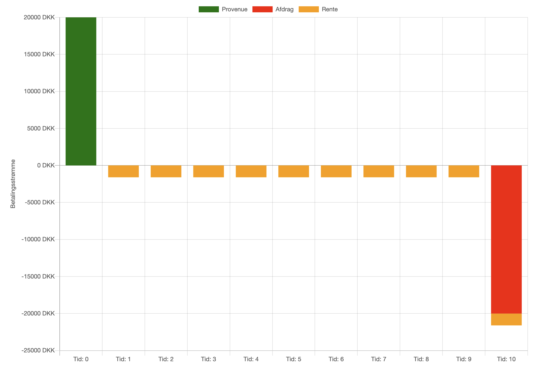Click the Betalingsstrømme axis title

(x=13, y=184)
